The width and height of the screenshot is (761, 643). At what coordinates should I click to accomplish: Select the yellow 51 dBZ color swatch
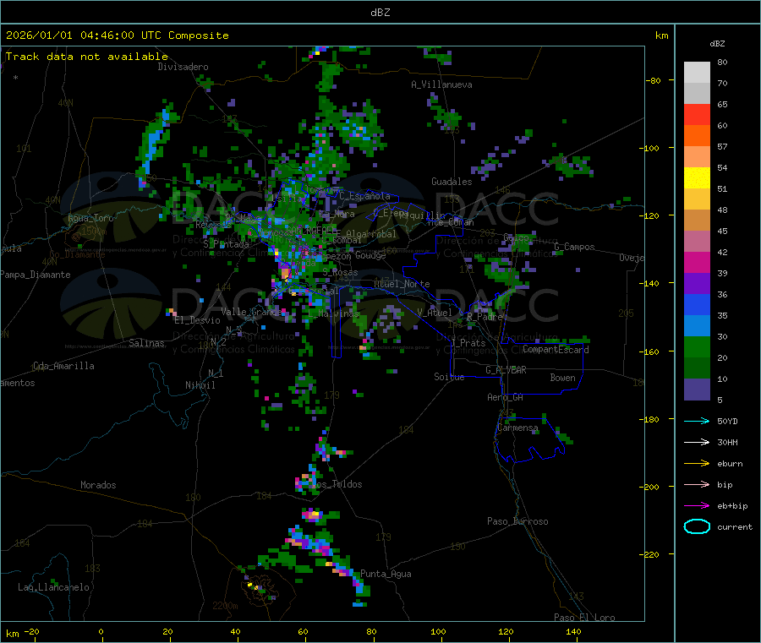coord(697,178)
